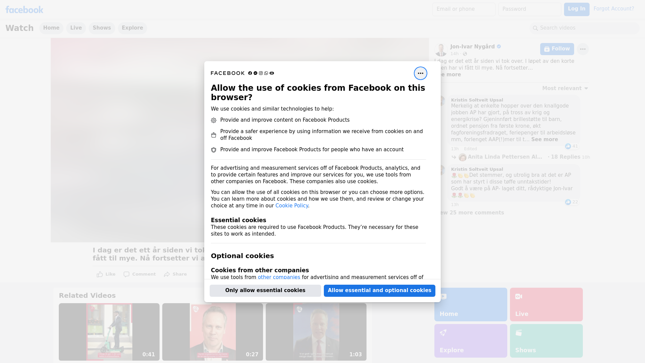Open Jon-Ivar Nygård profile name
Screen dimensions: 645x363
pyautogui.click(x=472, y=47)
